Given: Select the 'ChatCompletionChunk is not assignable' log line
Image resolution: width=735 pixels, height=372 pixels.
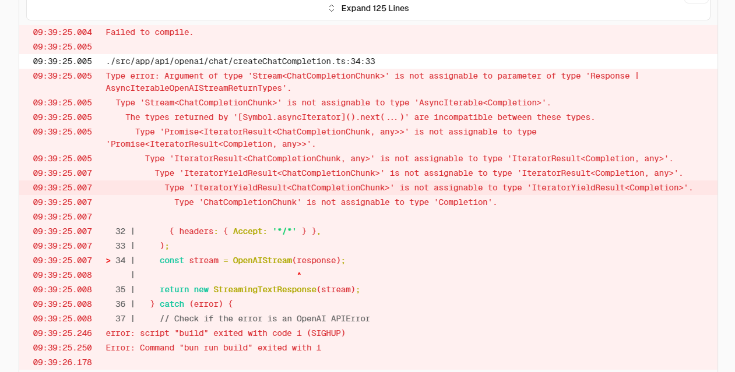Looking at the screenshot, I should 335,202.
